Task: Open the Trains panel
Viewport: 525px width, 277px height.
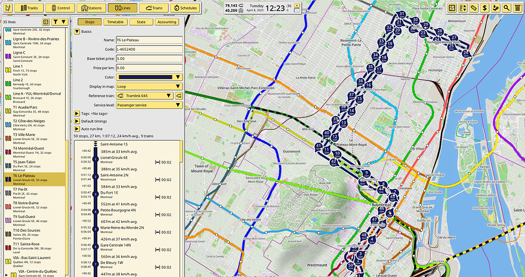Action: [x=154, y=8]
